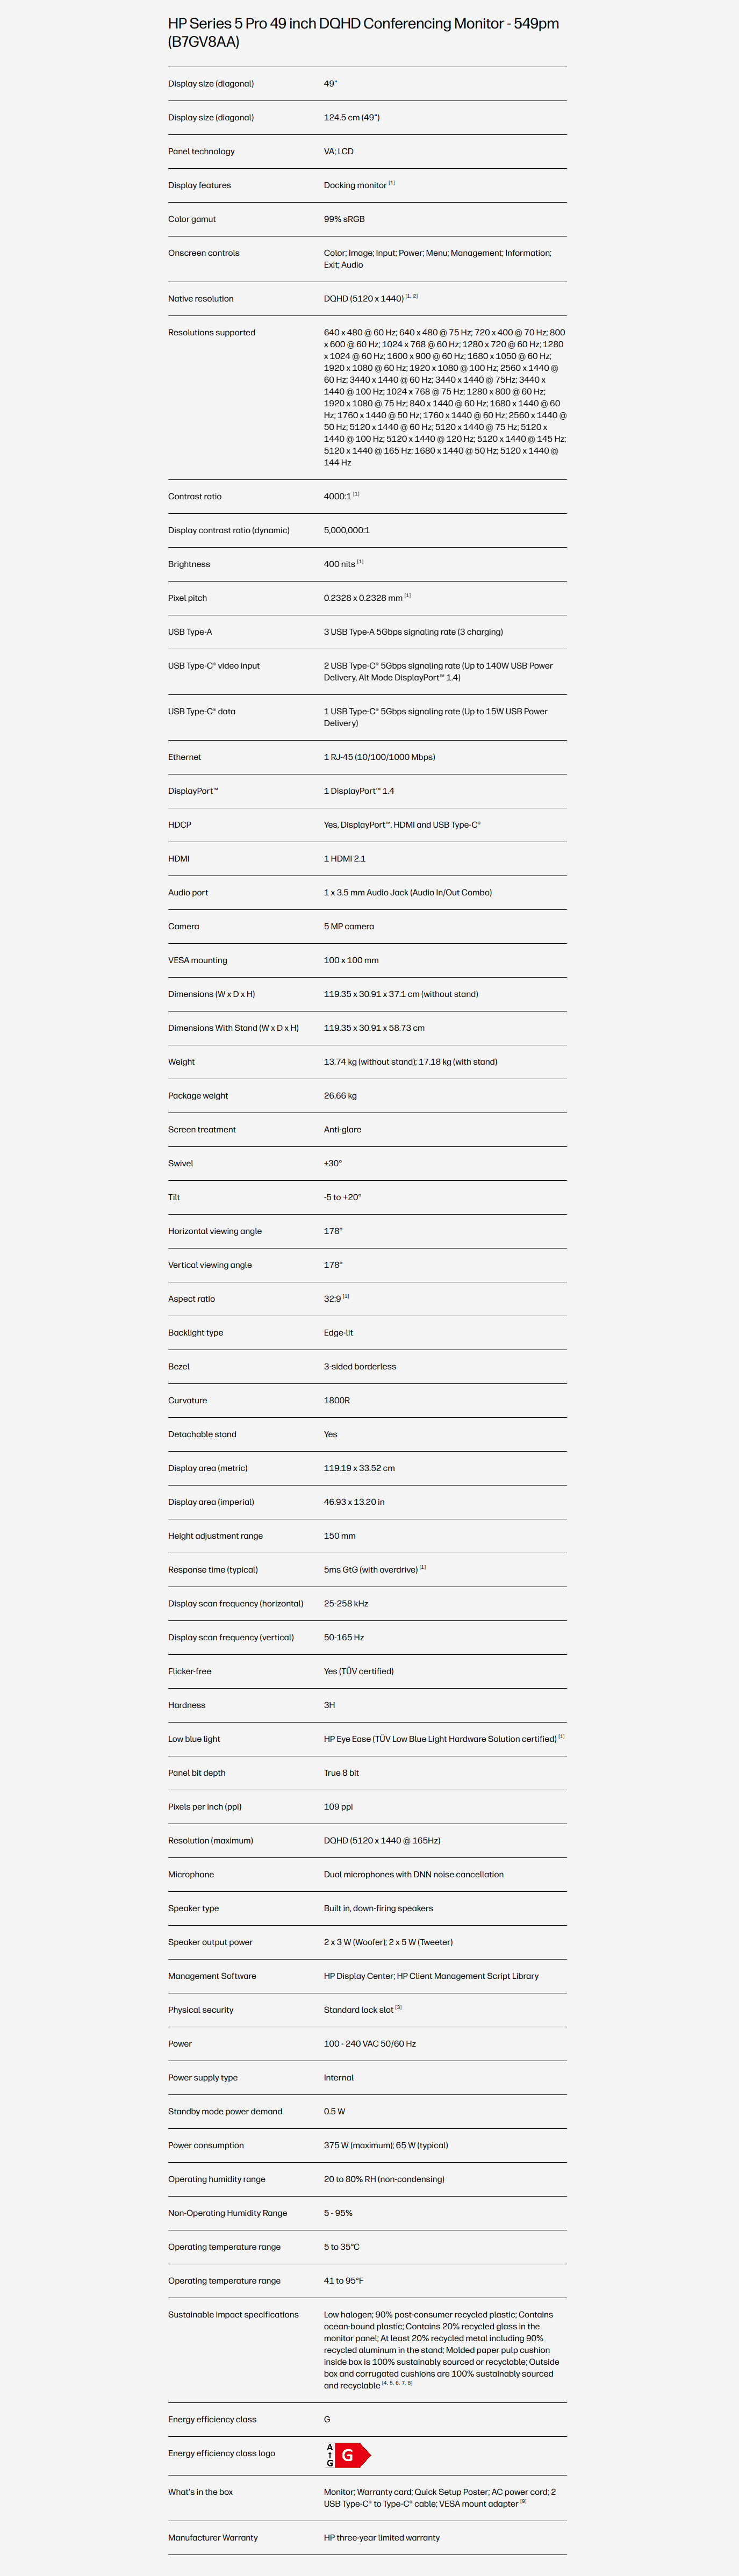Click the HP Series 5 Pro monitor title

(364, 32)
